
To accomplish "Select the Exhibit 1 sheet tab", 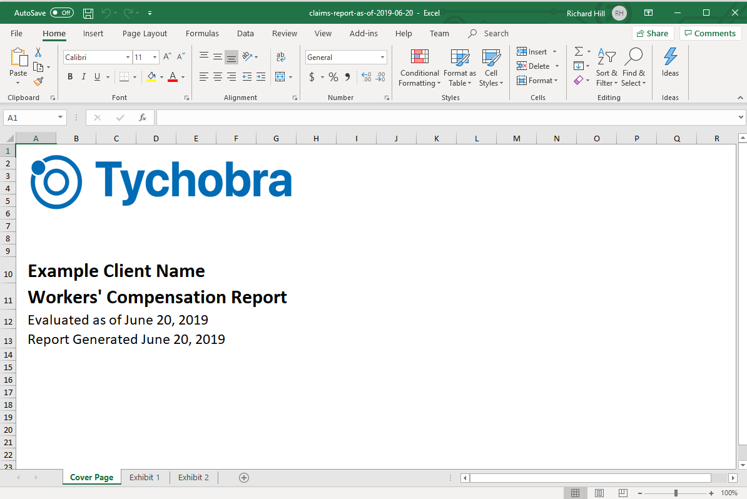I will click(x=145, y=477).
